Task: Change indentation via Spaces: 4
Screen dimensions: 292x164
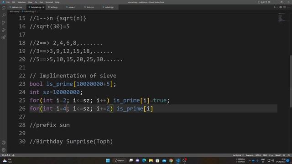Action: pyautogui.click(x=250, y=155)
